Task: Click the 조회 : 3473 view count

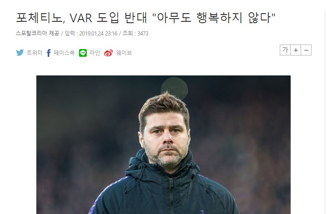Action: coord(135,33)
